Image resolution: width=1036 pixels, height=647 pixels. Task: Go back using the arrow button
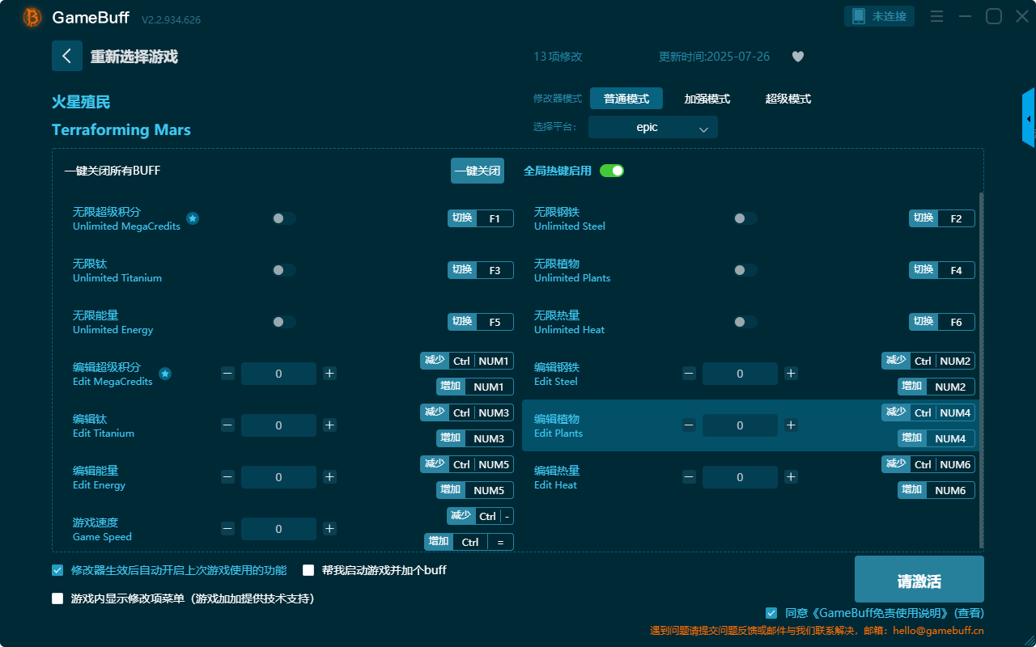pyautogui.click(x=67, y=56)
